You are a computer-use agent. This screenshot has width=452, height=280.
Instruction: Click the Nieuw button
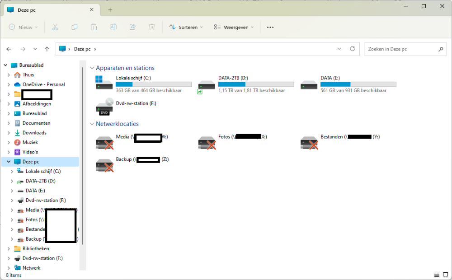coord(24,27)
